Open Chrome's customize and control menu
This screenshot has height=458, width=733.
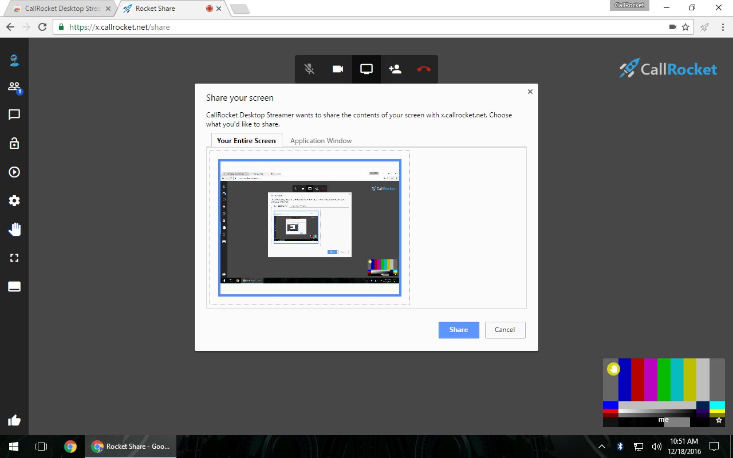(723, 27)
